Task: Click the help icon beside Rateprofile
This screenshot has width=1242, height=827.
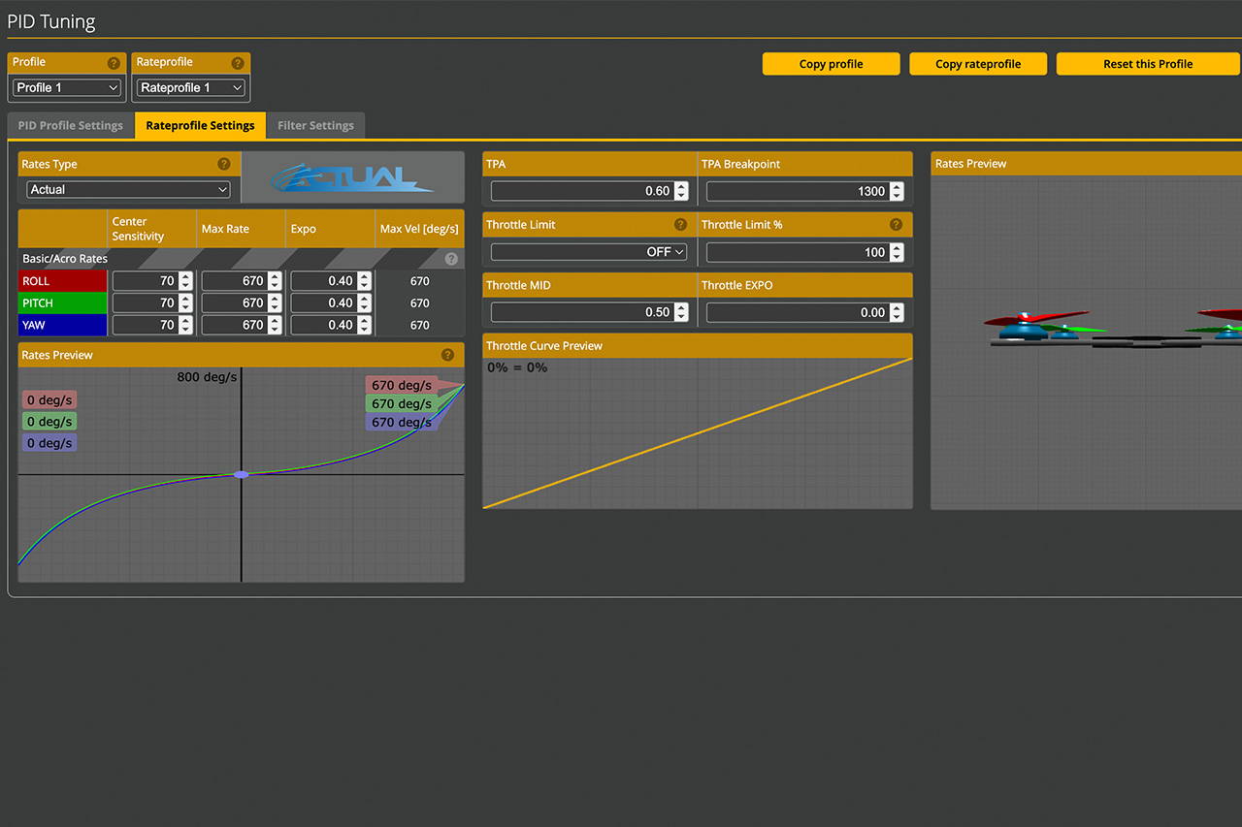Action: pos(238,63)
